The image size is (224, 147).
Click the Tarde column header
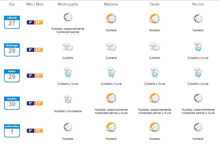tap(155, 4)
